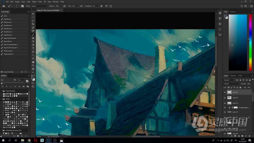This screenshot has width=254, height=143.
Task: Toggle pressure for opacity button
Action: 64,6
